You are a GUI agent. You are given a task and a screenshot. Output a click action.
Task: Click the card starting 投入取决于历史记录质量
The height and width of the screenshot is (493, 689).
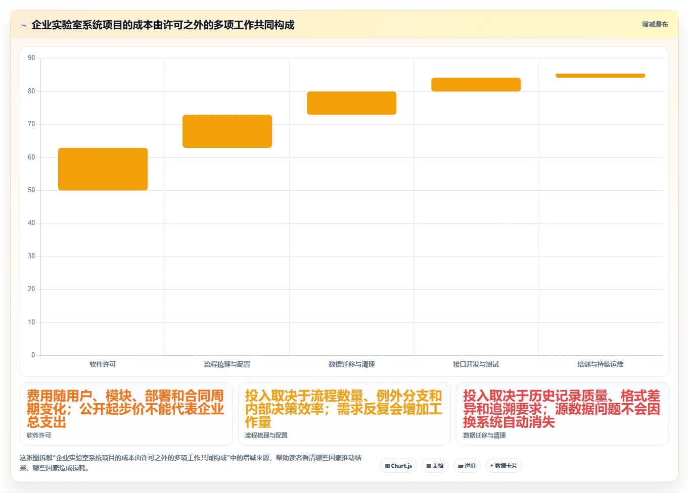point(562,414)
